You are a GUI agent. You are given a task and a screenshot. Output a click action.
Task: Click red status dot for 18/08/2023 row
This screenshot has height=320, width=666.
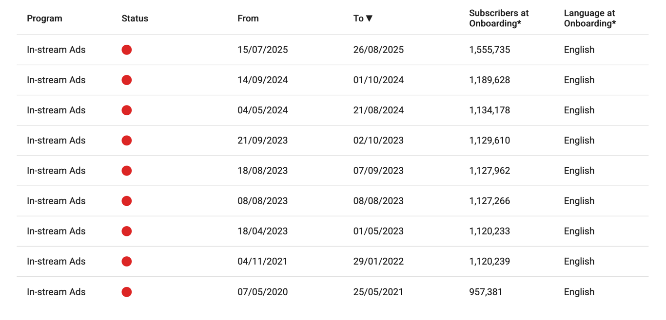coord(127,171)
